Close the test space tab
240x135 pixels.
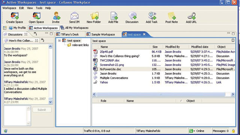(x=144, y=34)
